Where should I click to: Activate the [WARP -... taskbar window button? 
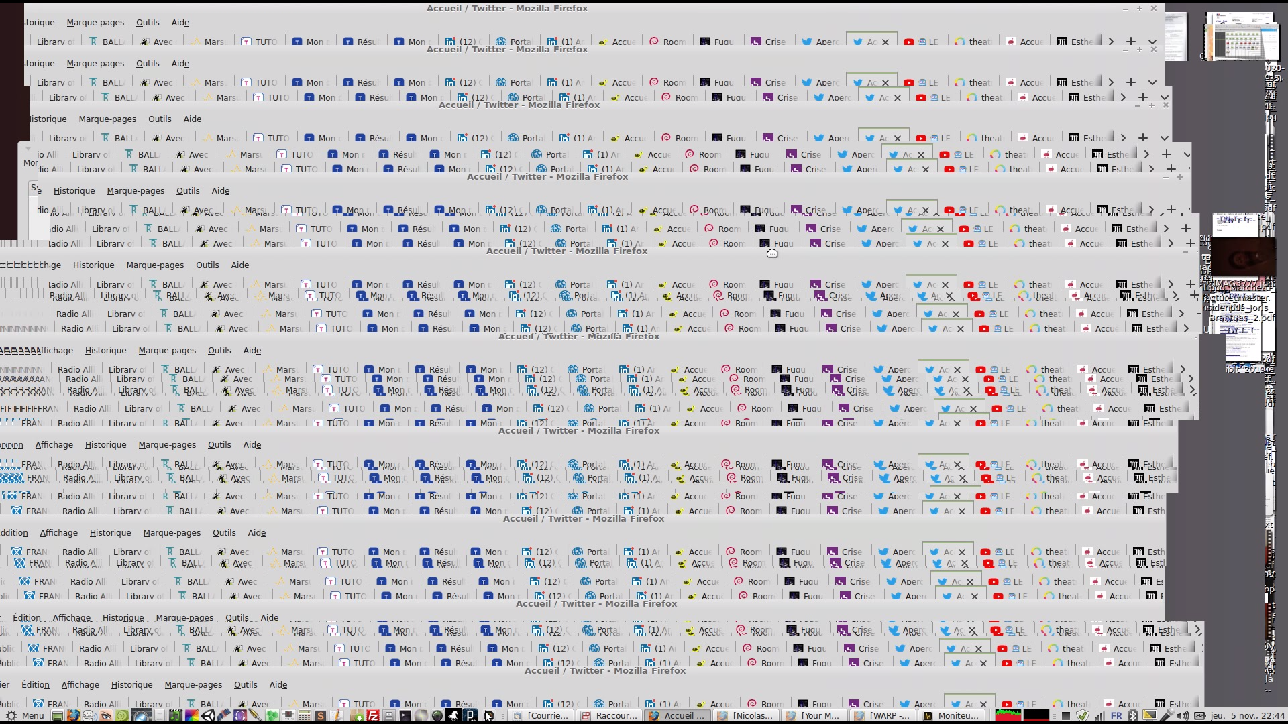pyautogui.click(x=883, y=716)
